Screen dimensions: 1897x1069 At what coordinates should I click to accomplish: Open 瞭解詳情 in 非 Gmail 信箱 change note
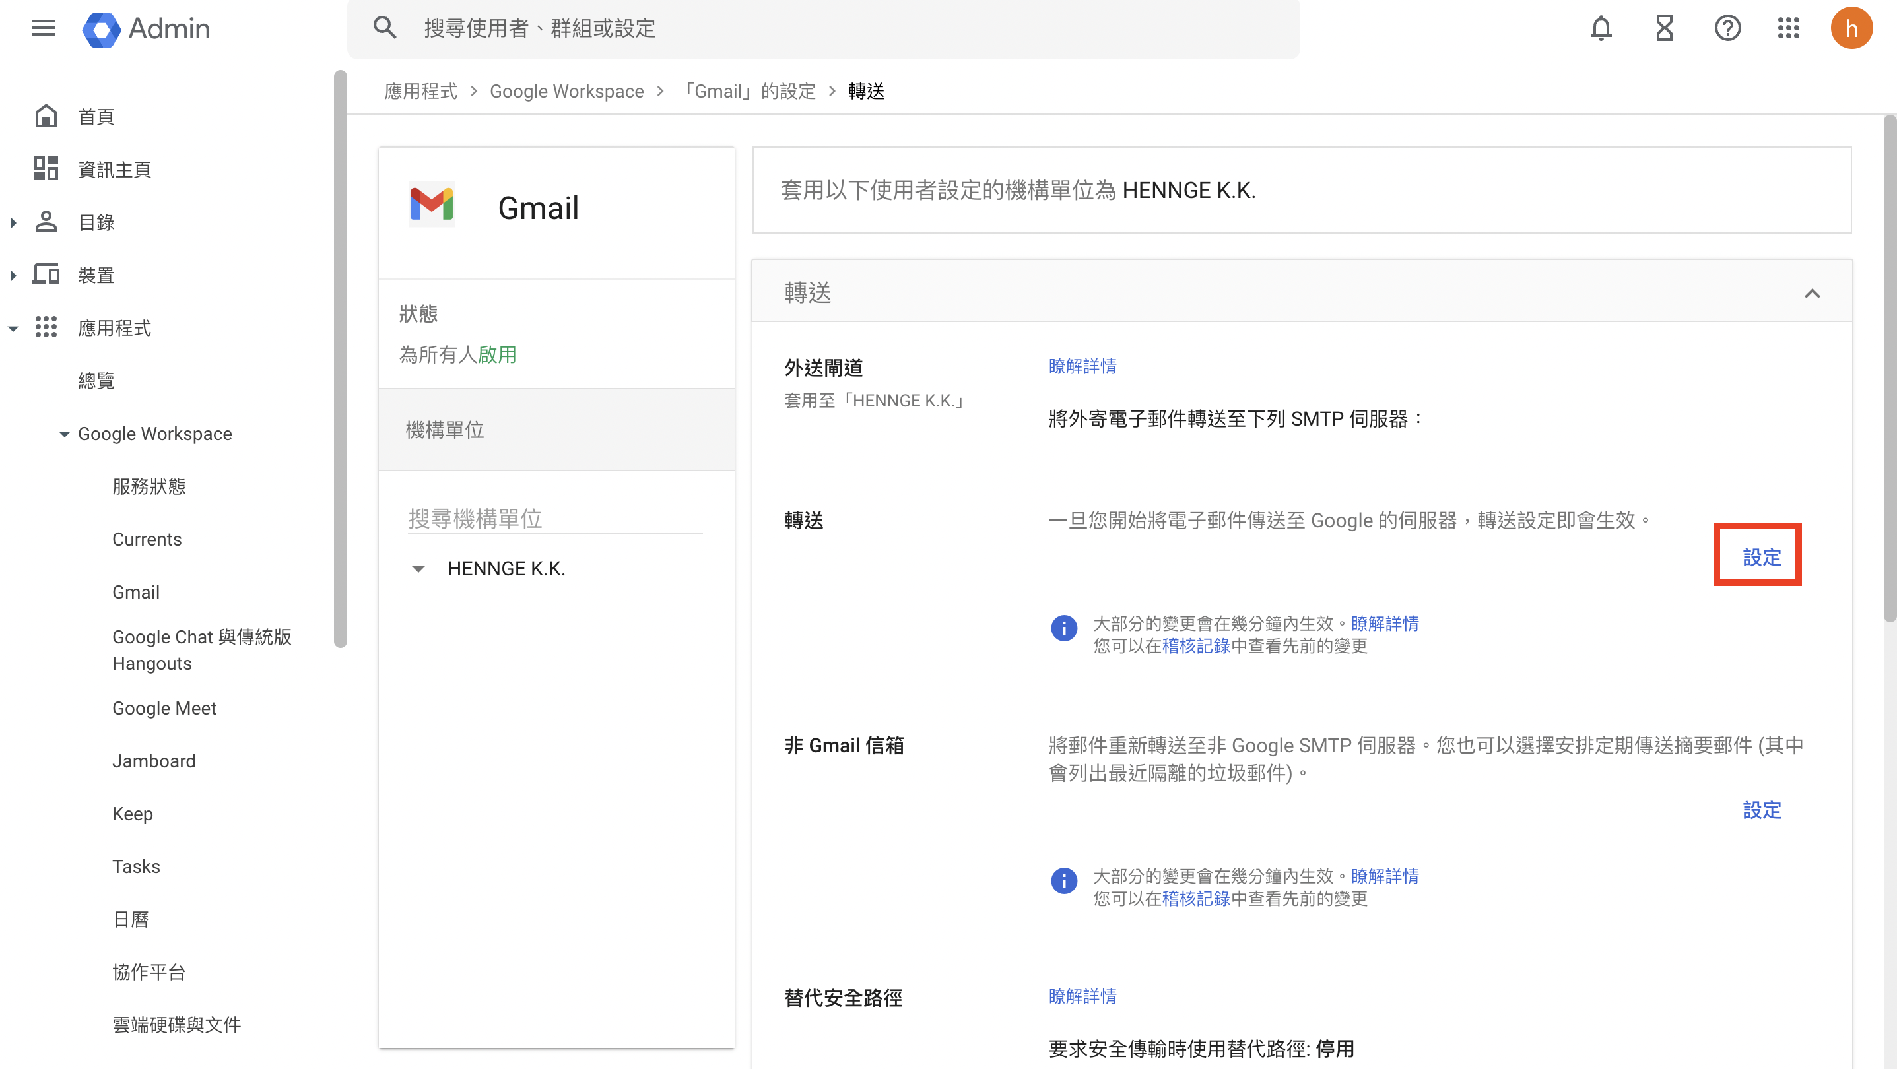click(1384, 876)
